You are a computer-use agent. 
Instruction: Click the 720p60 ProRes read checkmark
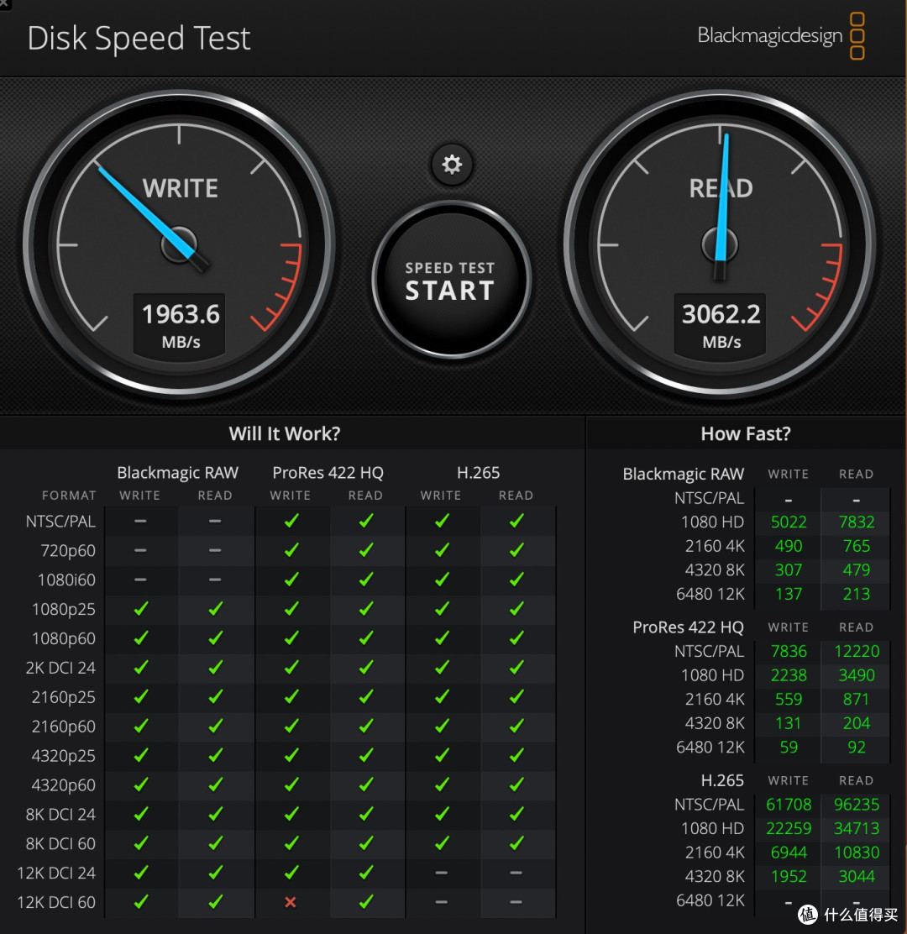click(x=365, y=550)
